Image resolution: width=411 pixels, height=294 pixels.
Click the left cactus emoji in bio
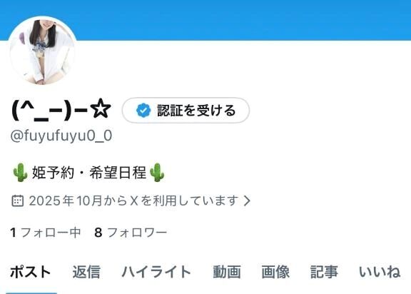21,173
